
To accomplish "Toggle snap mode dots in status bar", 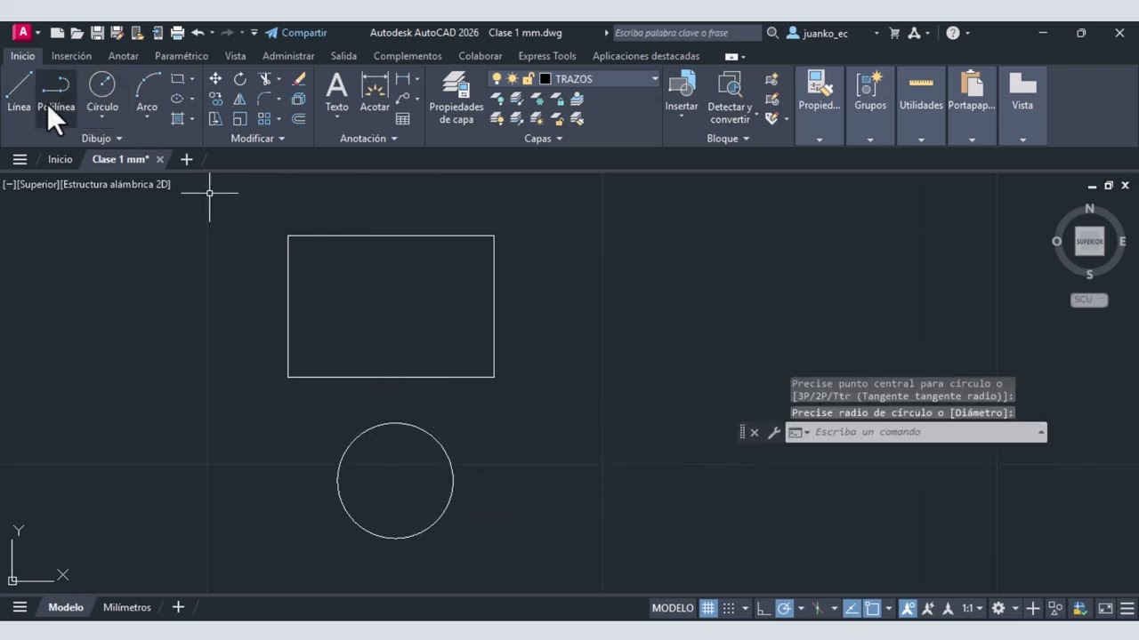I will tap(729, 608).
